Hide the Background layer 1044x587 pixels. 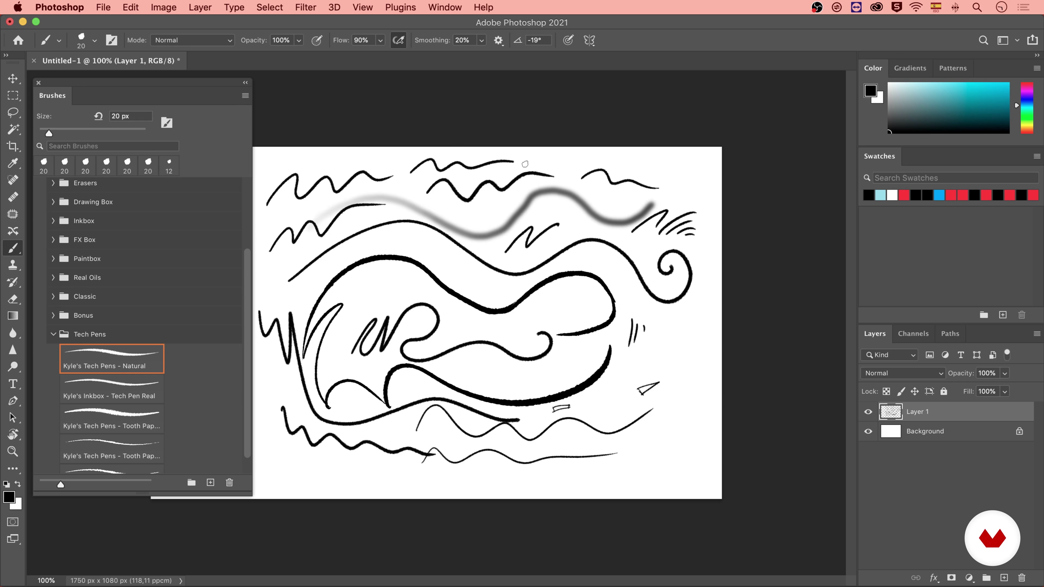click(868, 431)
